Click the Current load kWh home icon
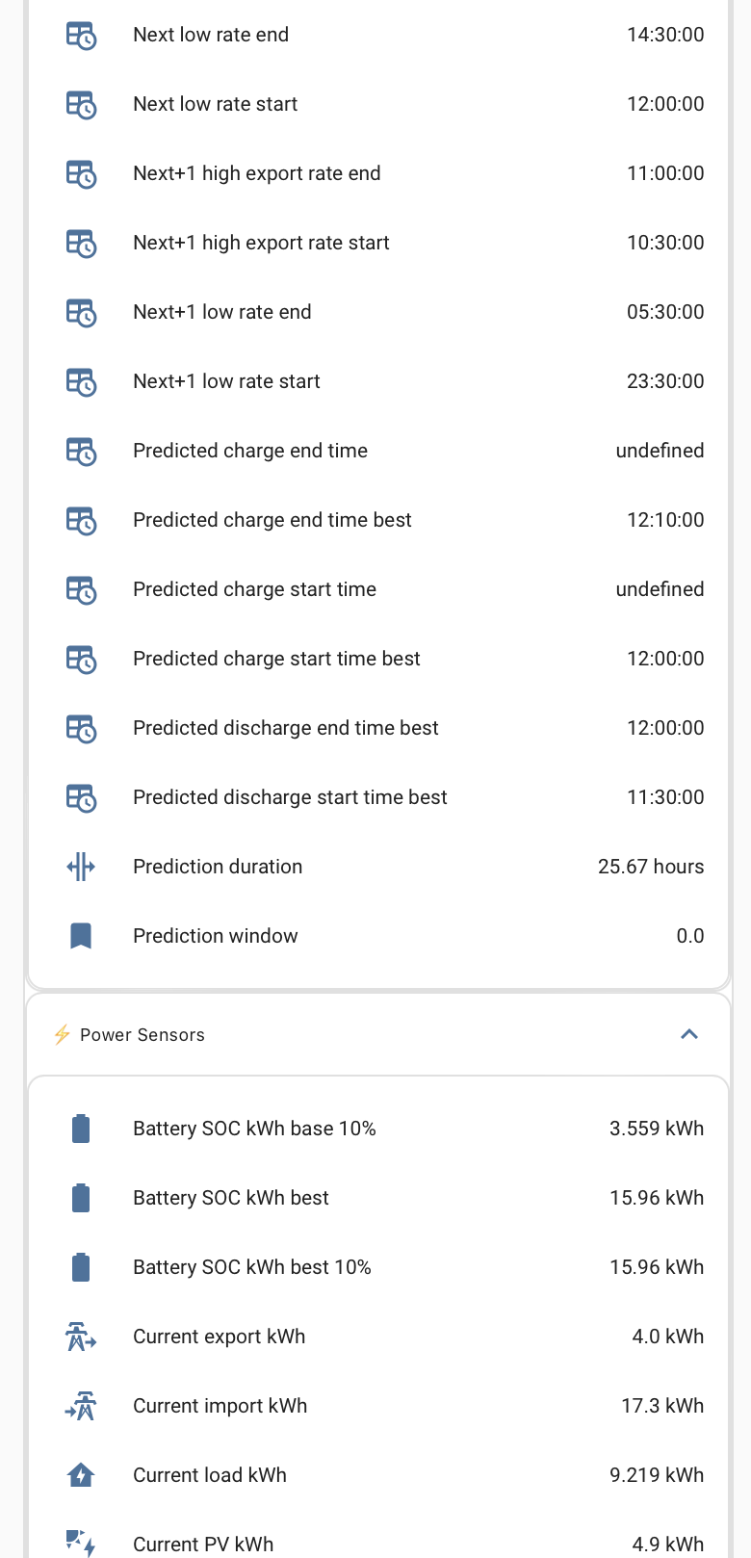 click(x=81, y=1475)
